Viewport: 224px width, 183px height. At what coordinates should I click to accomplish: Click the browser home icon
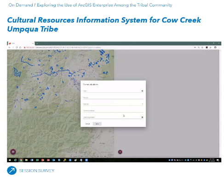tap(20, 47)
